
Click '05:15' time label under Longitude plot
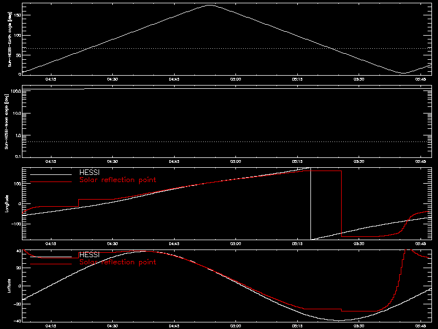tap(297, 244)
